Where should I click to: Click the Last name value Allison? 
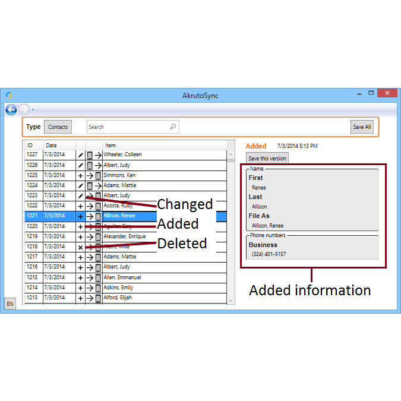click(x=259, y=207)
